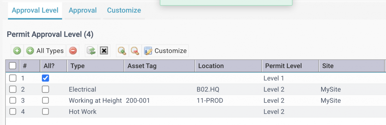Image resolution: width=386 pixels, height=125 pixels.
Task: Click the All Types add button
Action: [45, 51]
